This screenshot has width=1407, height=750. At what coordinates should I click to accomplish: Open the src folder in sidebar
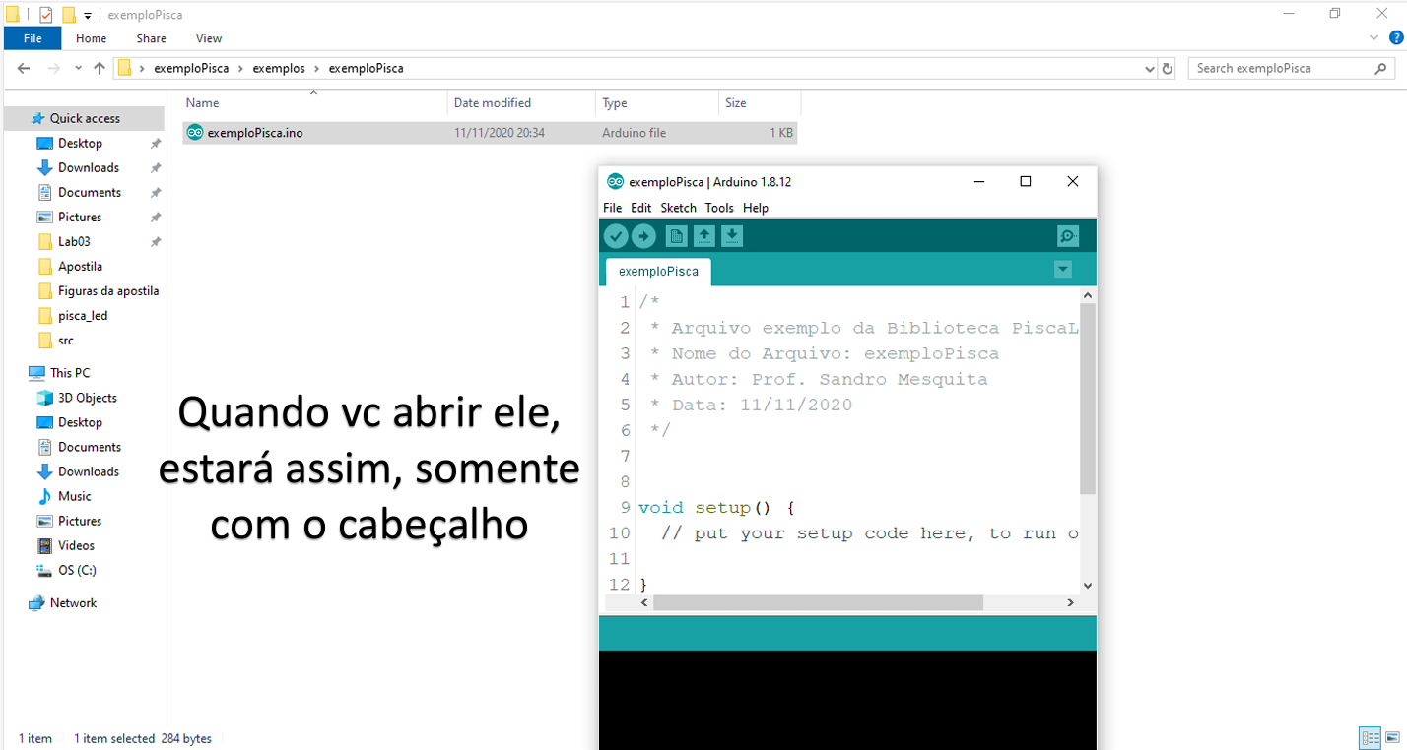point(65,340)
